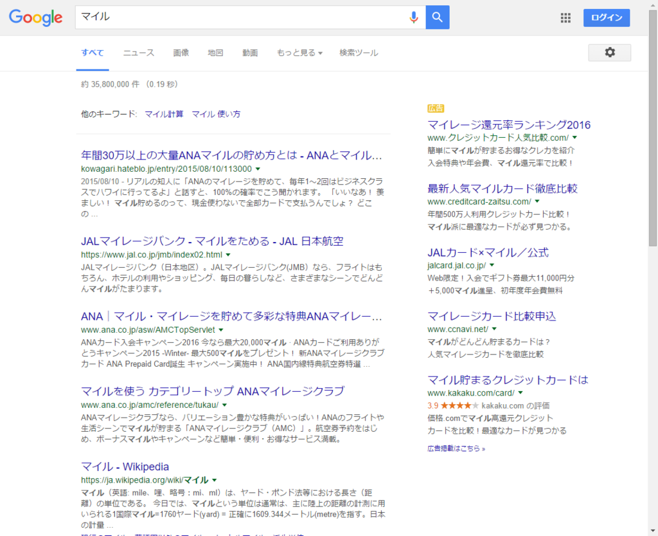Image resolution: width=658 pixels, height=536 pixels.
Task: Expand arrow next to www.ccnavi.net
Action: pos(494,329)
